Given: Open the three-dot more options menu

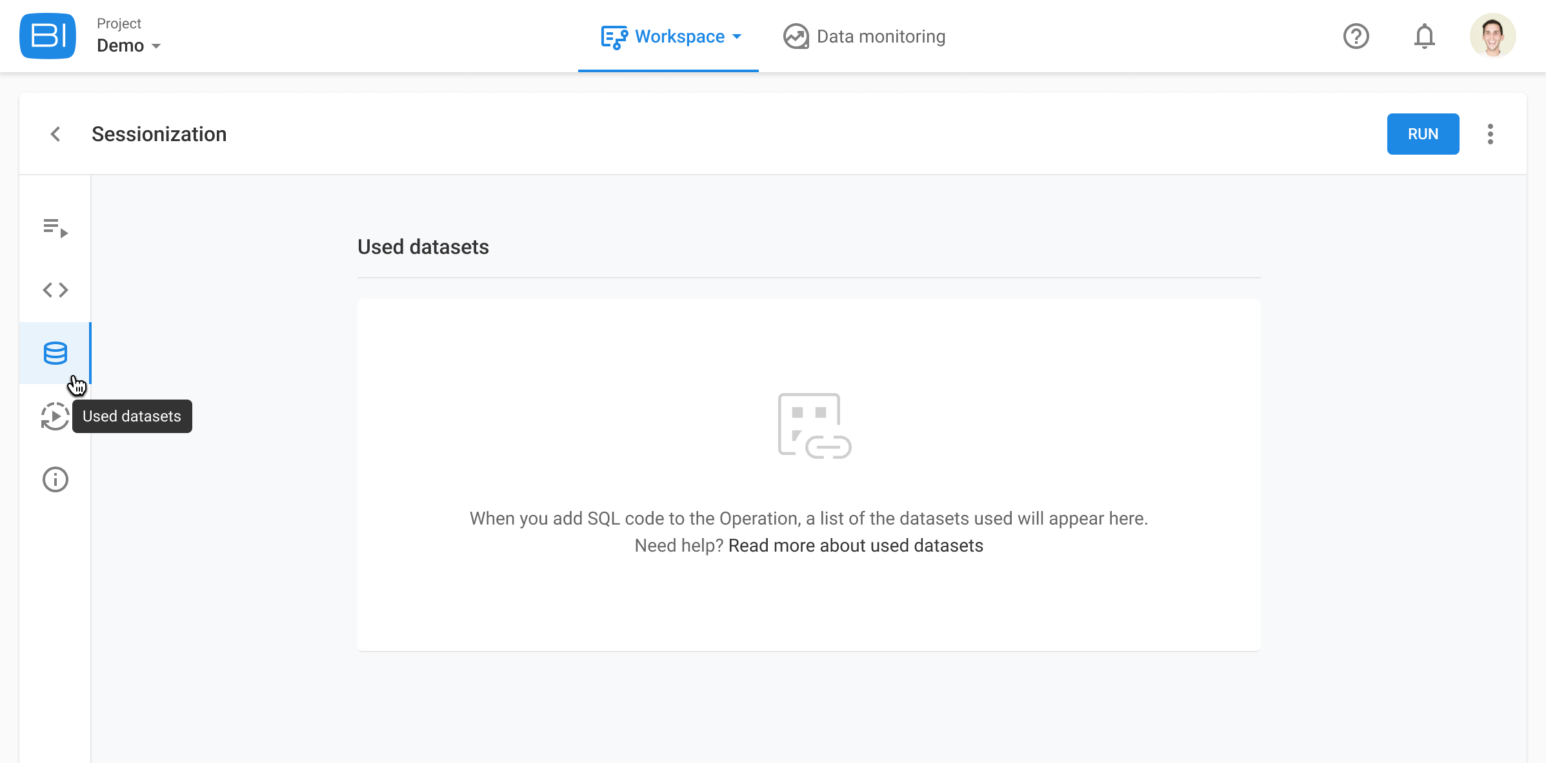Looking at the screenshot, I should (1491, 134).
